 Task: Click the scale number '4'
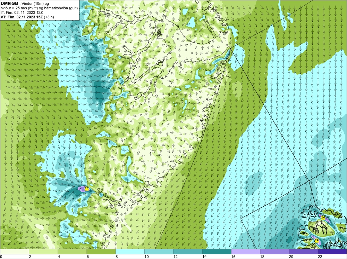pyautogui.click(x=59, y=257)
